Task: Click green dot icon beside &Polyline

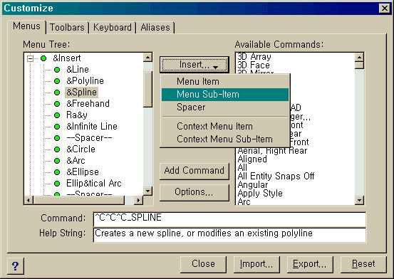Action: coord(57,81)
